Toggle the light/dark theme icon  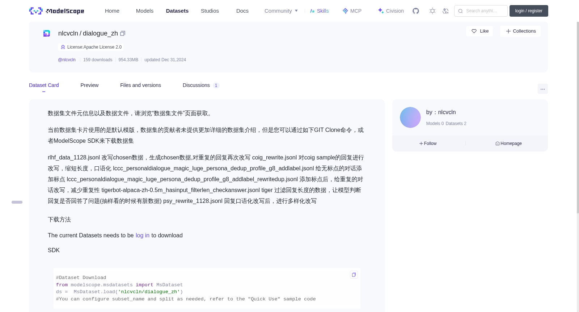coord(432,11)
